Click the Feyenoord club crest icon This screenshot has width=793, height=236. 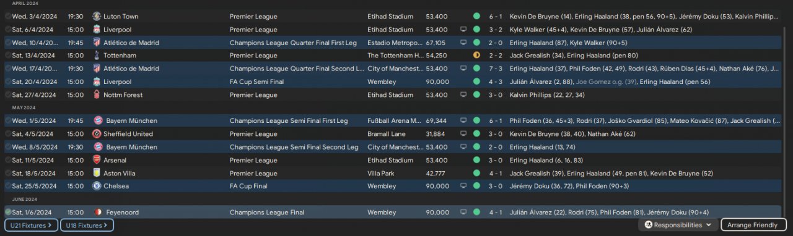click(97, 213)
